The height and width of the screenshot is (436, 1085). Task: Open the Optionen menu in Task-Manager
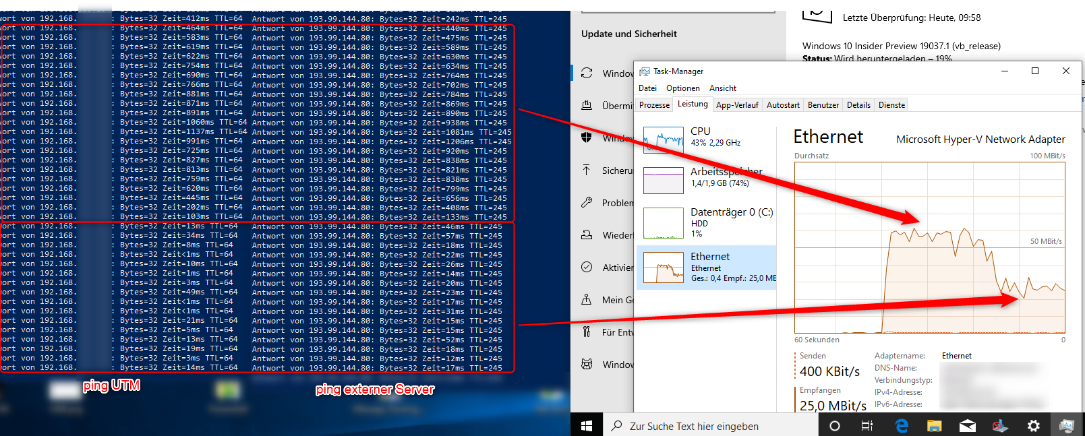pyautogui.click(x=683, y=88)
